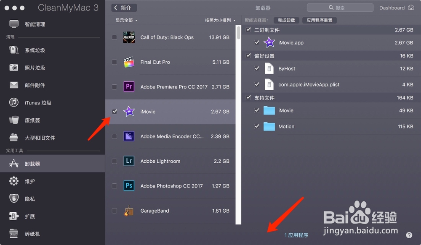The height and width of the screenshot is (245, 421).
Task: Open Trash Bins (废纸篓) icon
Action: 14,120
